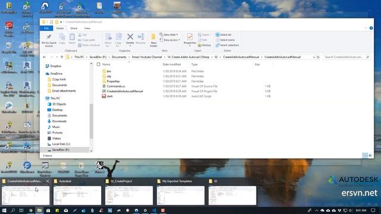Switch to the View ribbon tab
381x214 pixels.
87,29
